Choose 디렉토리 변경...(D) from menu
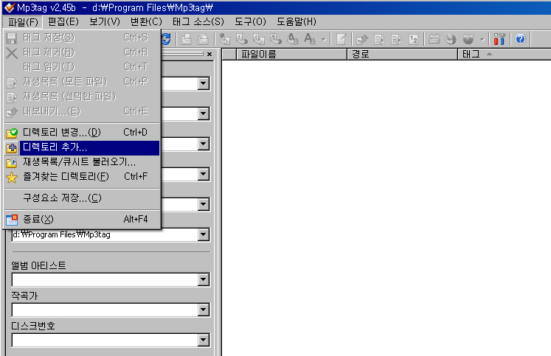Viewport: 551px width, 356px height. [x=82, y=133]
